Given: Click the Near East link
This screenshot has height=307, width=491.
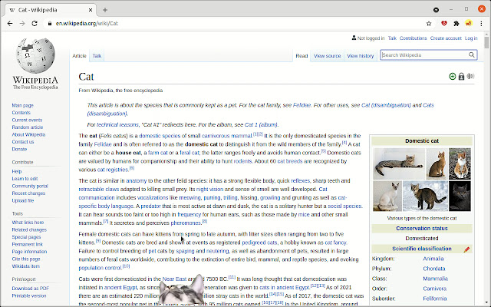Looking at the screenshot, I should click(174, 279).
